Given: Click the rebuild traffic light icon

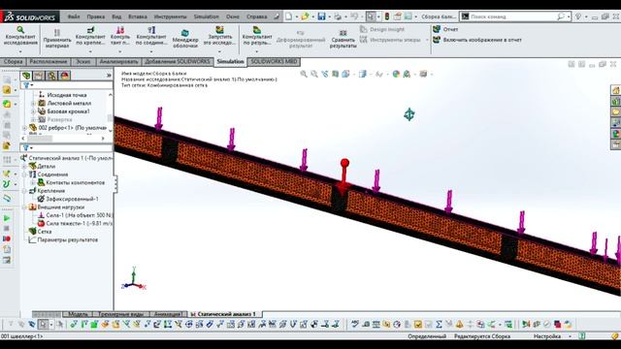Looking at the screenshot, I should (x=387, y=16).
